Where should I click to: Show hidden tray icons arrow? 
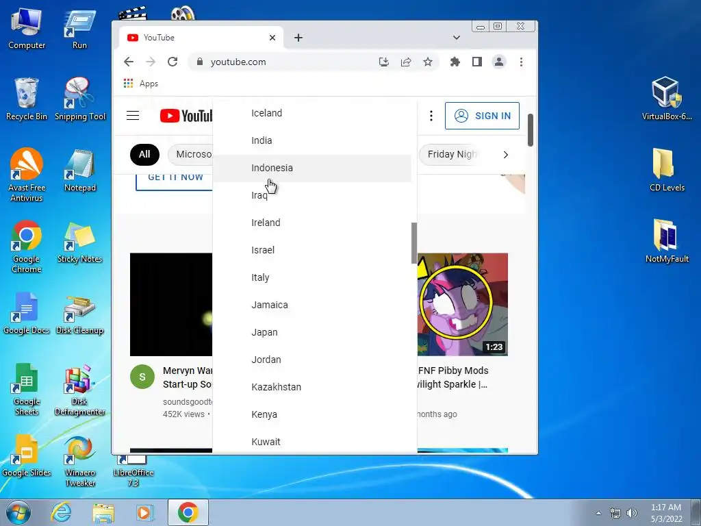[598, 513]
